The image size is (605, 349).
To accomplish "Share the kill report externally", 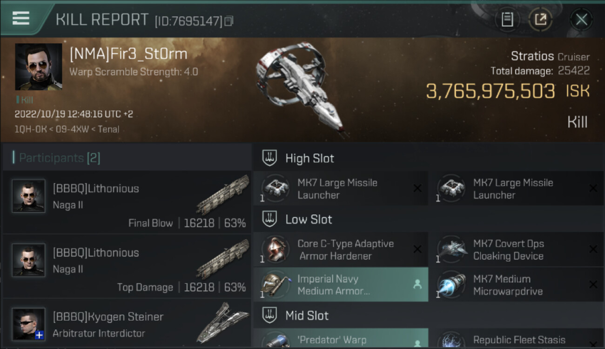I will (x=540, y=20).
